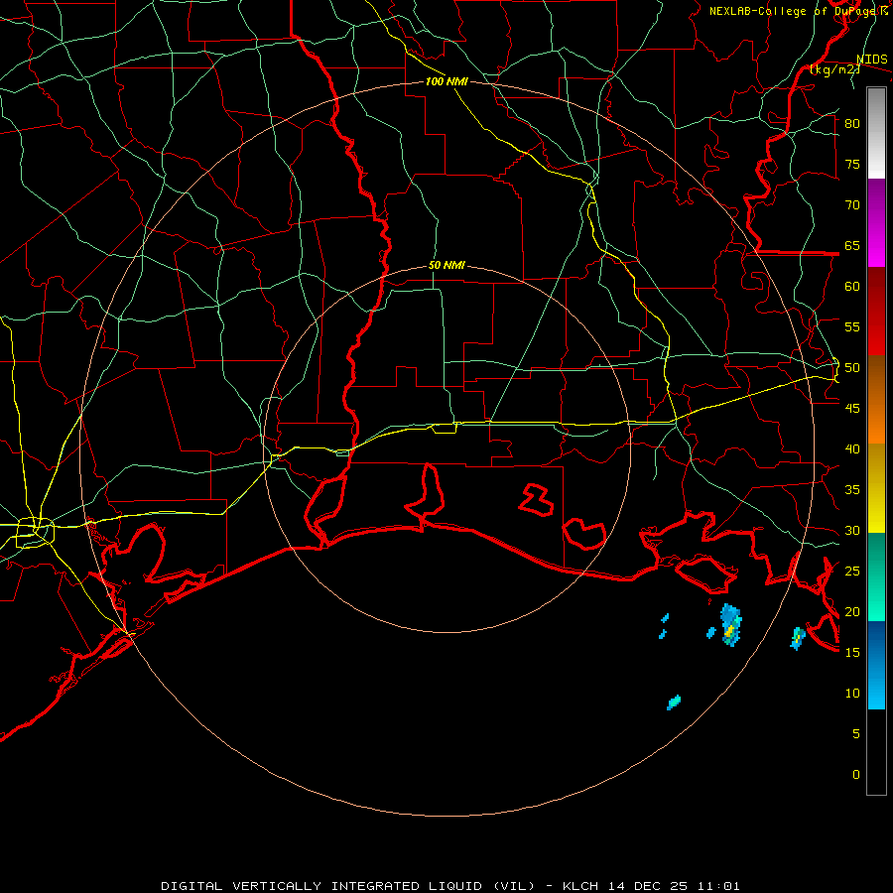Click the yellow highway loop around the western city
Screen dimensions: 893x893
(36, 533)
